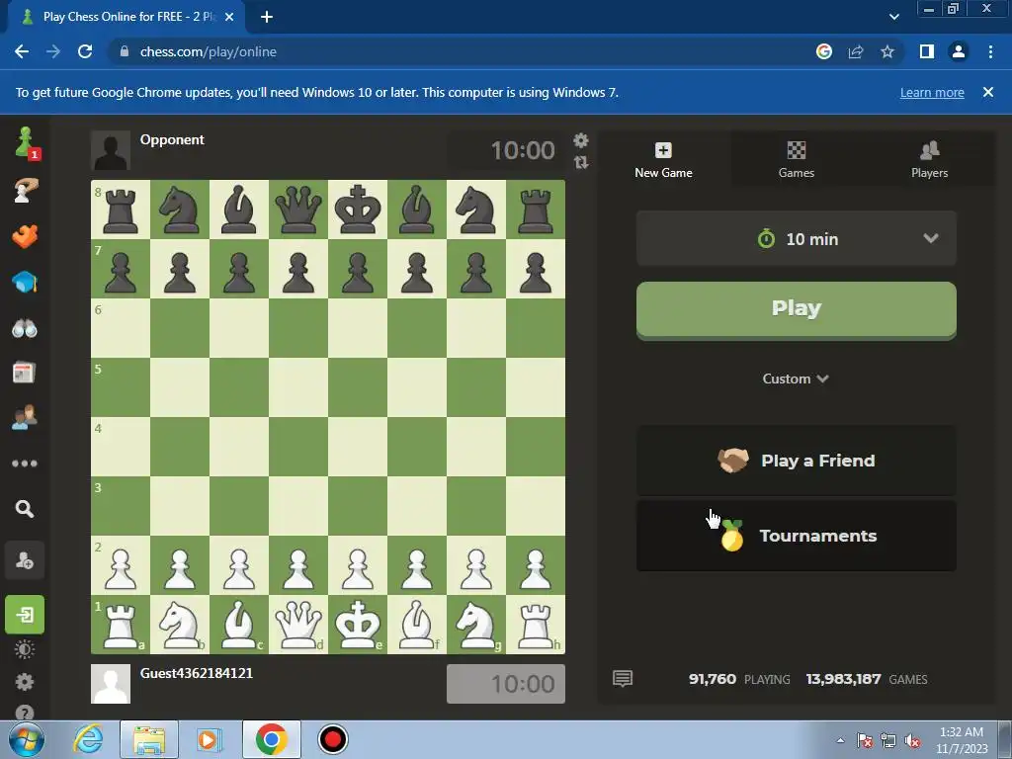1012x759 pixels.
Task: Open sidebar Settings gear at bottom
Action: pos(25,682)
